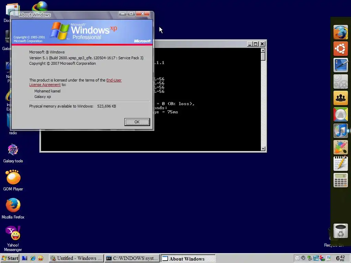Launch the calculator dock icon
Image resolution: width=351 pixels, height=263 pixels.
point(340,180)
